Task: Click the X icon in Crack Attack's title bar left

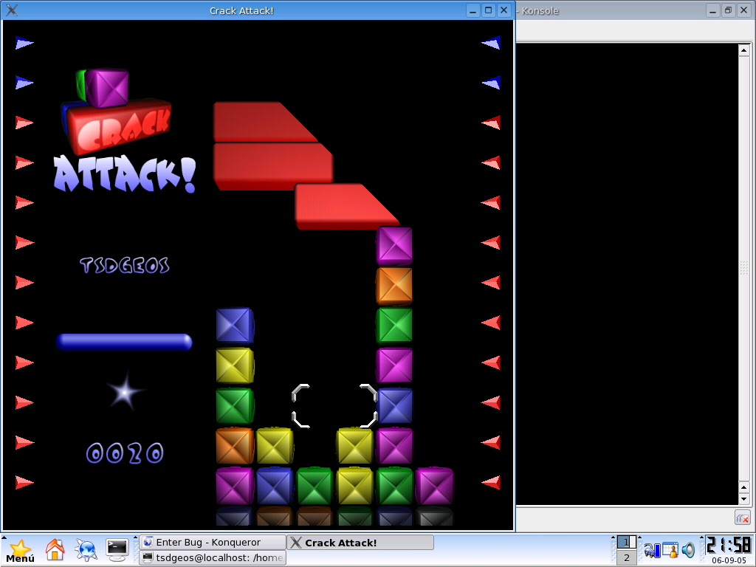Action: pos(11,10)
